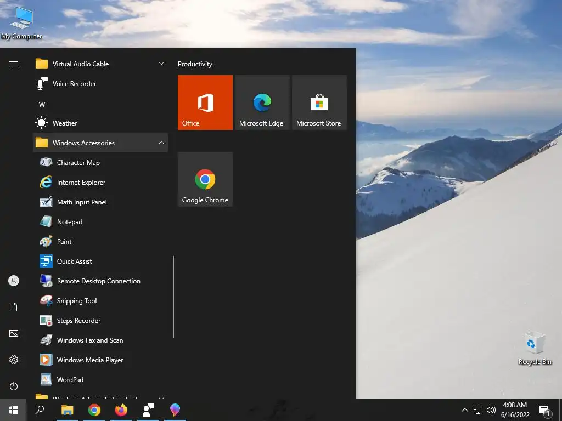562x421 pixels.
Task: Open the volume control in system tray
Action: point(491,410)
